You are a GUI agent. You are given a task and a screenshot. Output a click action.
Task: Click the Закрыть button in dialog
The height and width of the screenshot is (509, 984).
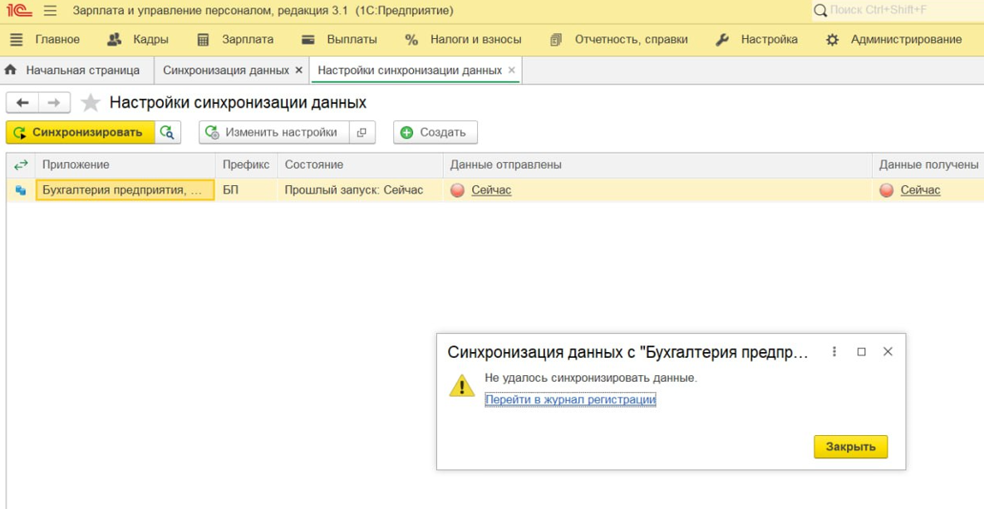point(850,447)
